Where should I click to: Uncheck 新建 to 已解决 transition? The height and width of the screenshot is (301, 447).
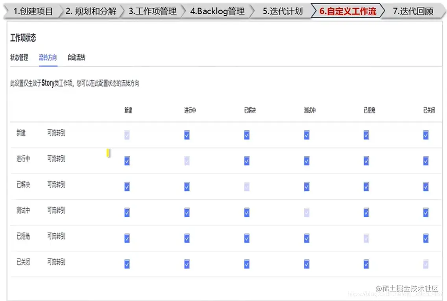pyautogui.click(x=247, y=135)
